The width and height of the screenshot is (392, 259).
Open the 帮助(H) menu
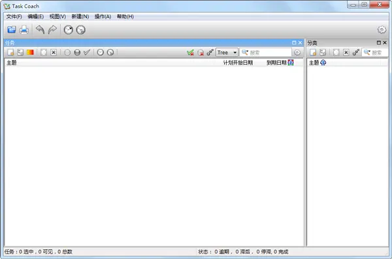(x=125, y=16)
